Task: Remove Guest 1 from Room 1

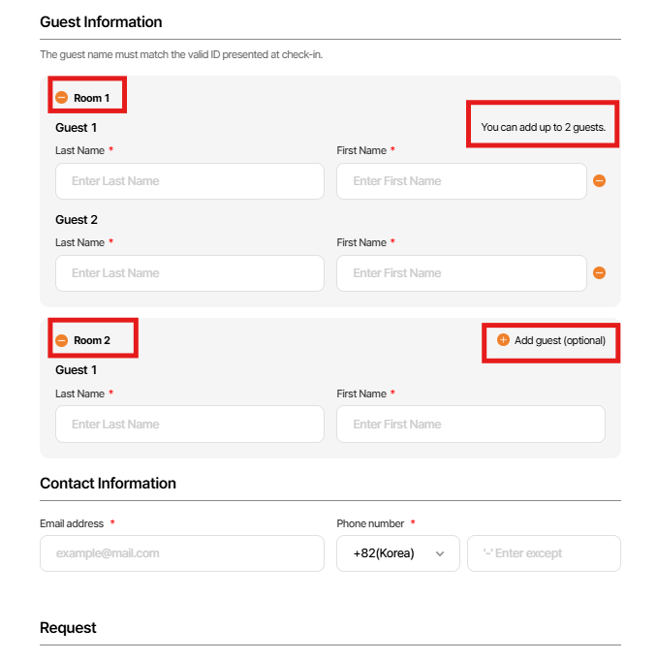Action: point(599,181)
